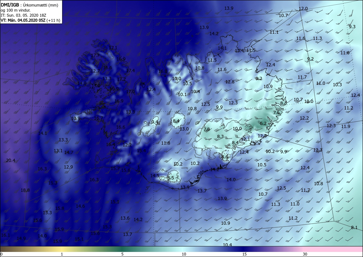This screenshot has width=363, height=257.
Task: Click the map value '13.1'
Action: point(58,151)
